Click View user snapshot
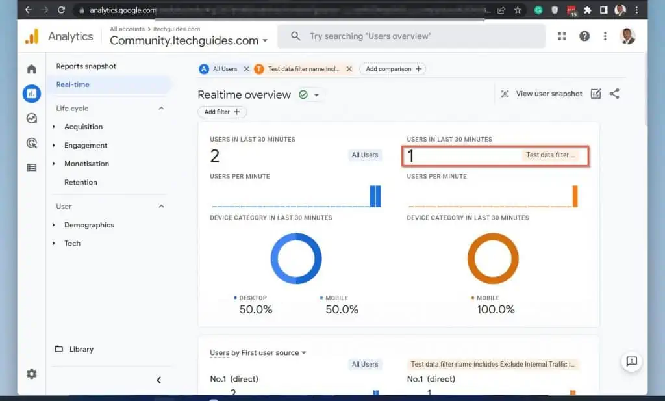Screen dimensions: 665x401 click(542, 94)
